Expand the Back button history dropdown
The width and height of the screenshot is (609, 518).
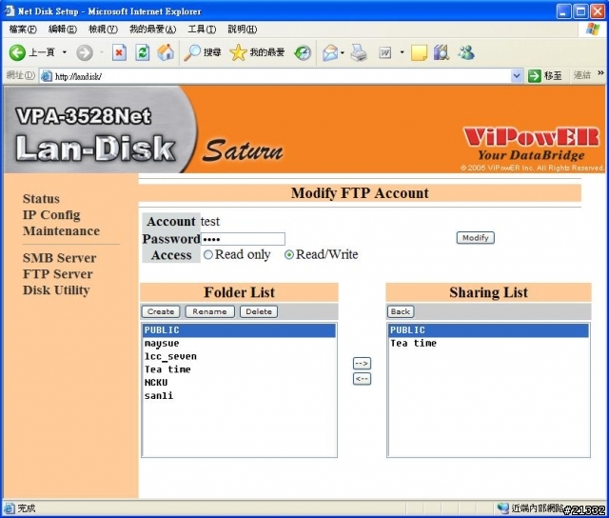pyautogui.click(x=65, y=52)
